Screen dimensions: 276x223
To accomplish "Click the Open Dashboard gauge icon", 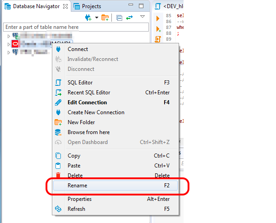I will click(x=58, y=142).
